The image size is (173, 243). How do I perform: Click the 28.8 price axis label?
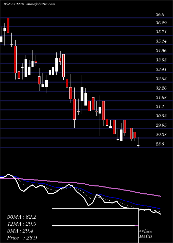point(160,144)
